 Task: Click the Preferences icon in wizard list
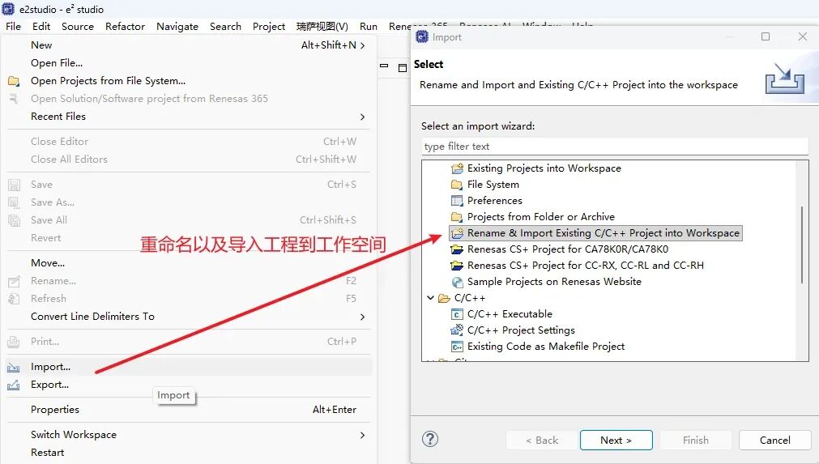457,201
